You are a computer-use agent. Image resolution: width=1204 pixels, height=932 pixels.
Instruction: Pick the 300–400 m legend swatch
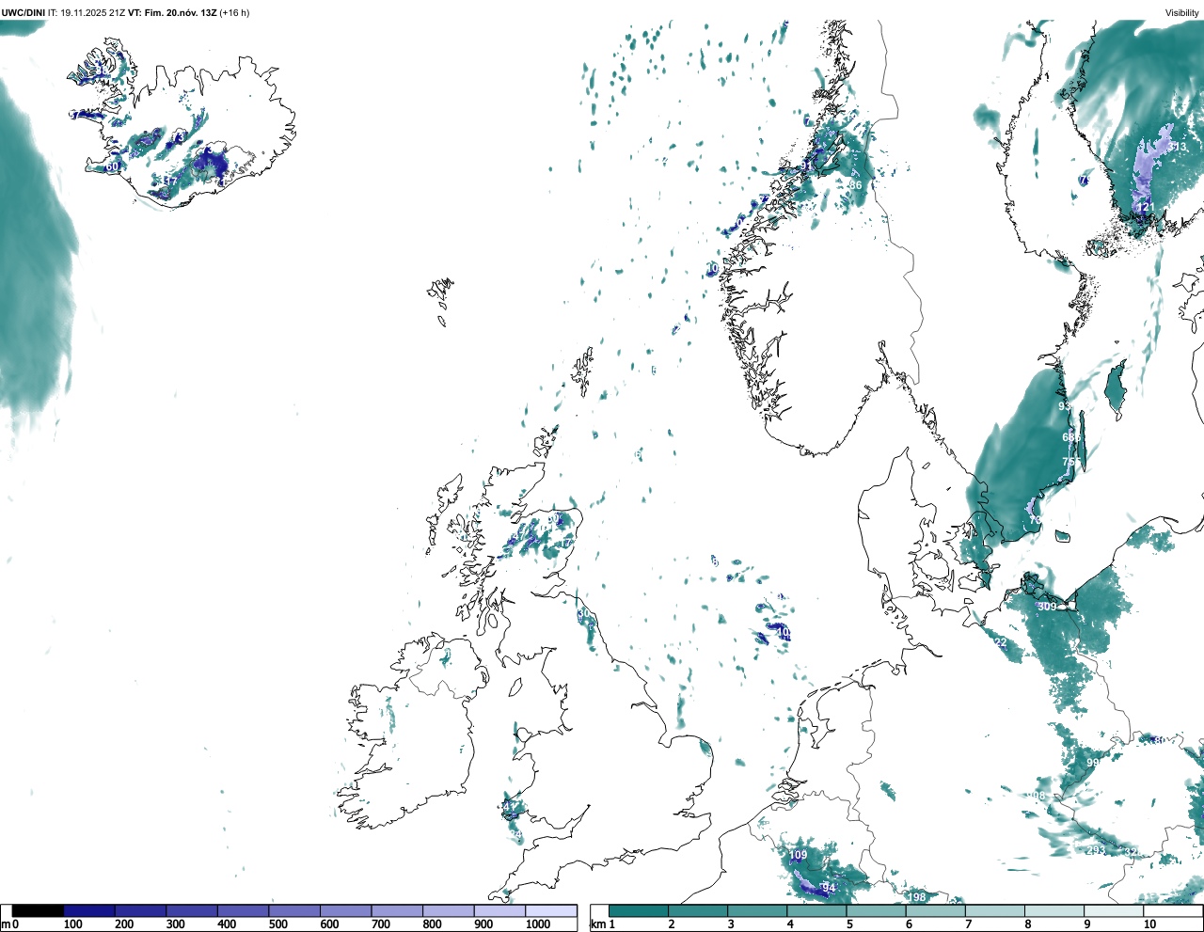[x=192, y=910]
